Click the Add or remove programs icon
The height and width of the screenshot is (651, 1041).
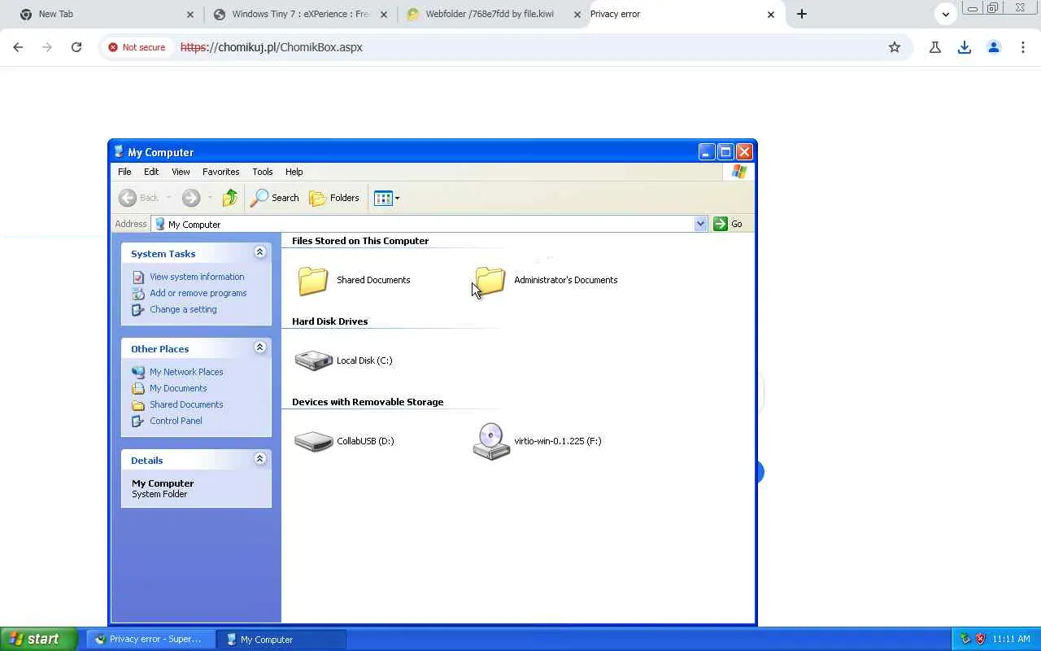click(138, 294)
